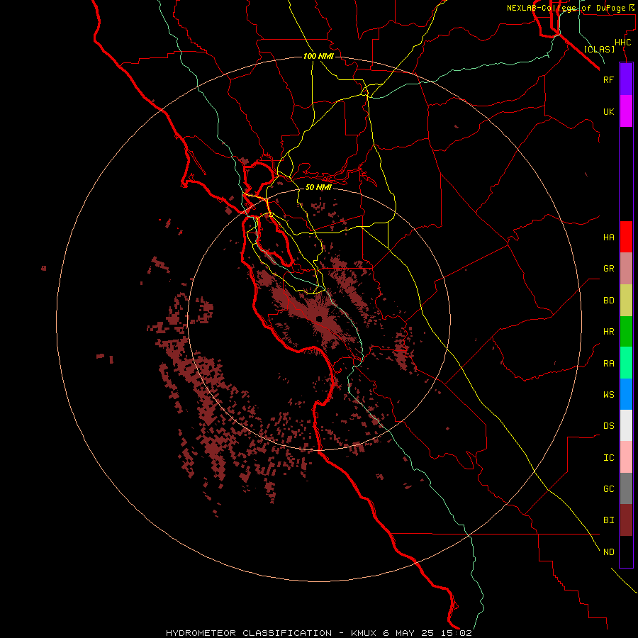Image resolution: width=638 pixels, height=638 pixels.
Task: Click the RF legend label
Action: pyautogui.click(x=608, y=79)
